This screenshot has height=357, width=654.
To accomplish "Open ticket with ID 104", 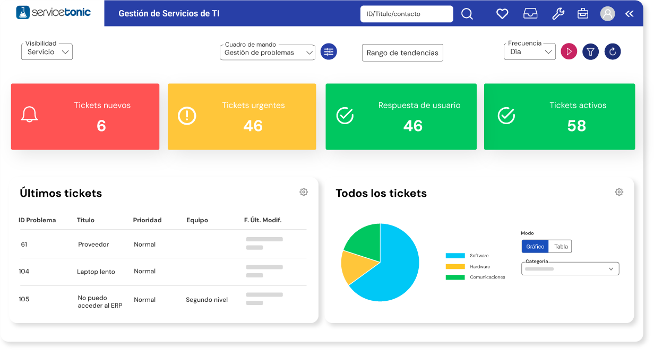I will point(24,271).
